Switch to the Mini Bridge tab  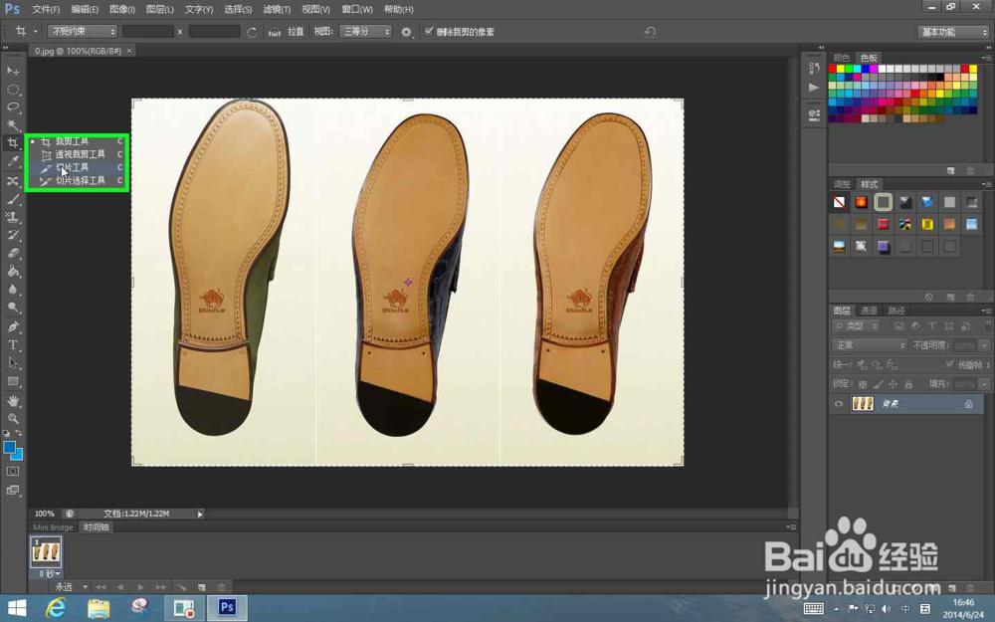tap(53, 527)
